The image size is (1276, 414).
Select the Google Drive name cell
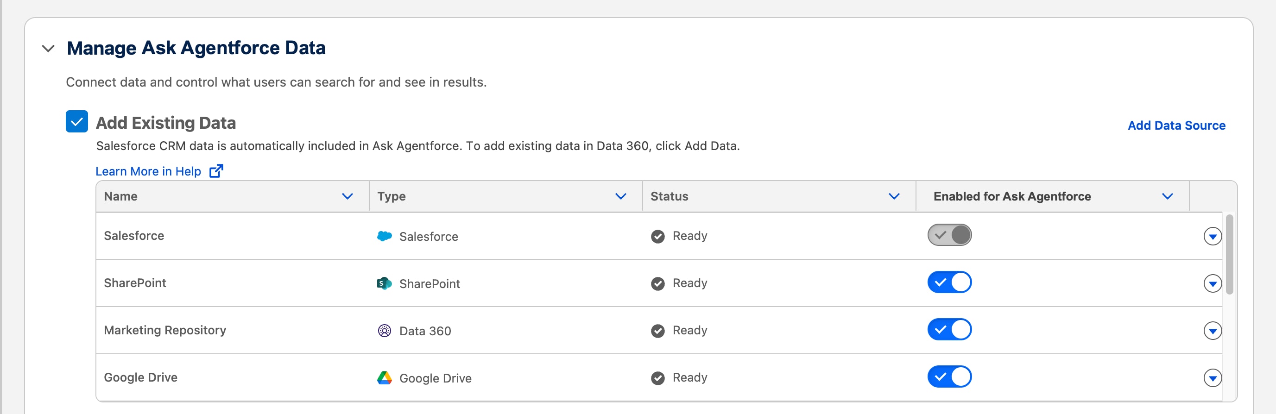(233, 377)
